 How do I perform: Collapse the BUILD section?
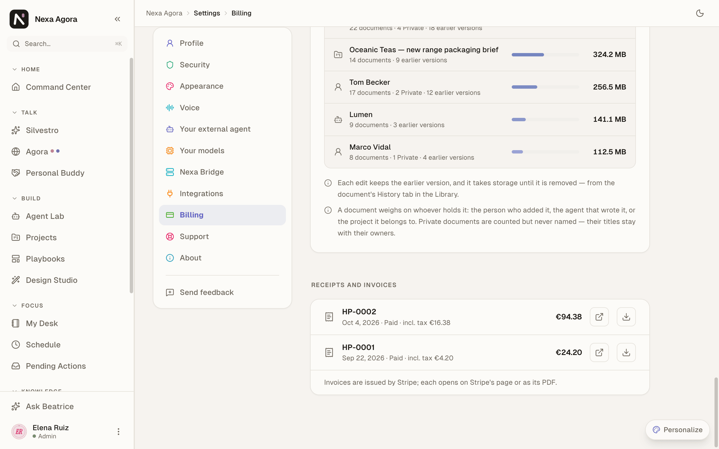(26, 198)
